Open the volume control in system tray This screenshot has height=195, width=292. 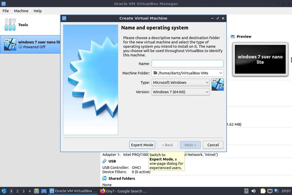253,191
